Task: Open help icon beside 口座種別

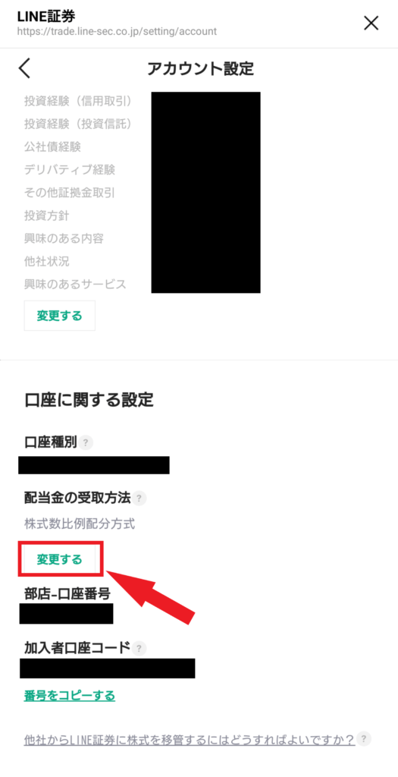Action: click(x=86, y=442)
